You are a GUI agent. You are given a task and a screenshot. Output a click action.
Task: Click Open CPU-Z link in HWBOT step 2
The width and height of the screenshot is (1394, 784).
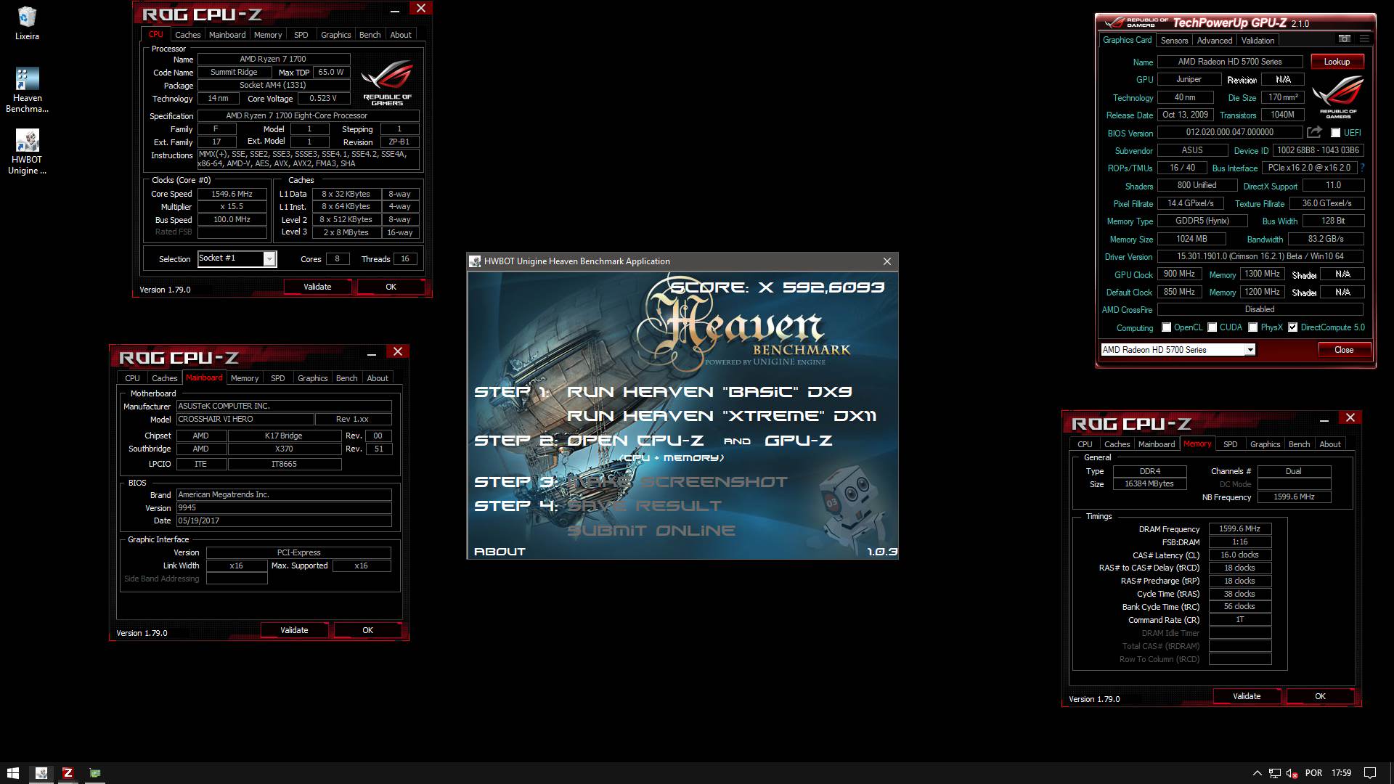point(635,441)
